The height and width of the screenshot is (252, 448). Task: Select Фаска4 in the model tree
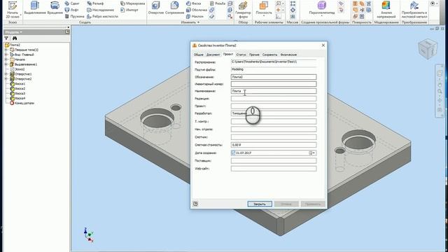coord(17,98)
